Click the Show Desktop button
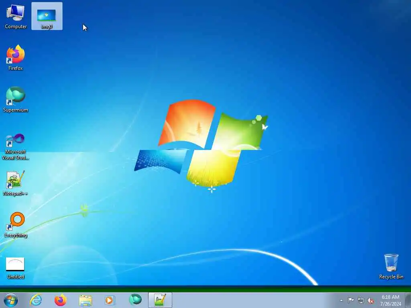Screen dimensions: 411x308 click(408, 300)
